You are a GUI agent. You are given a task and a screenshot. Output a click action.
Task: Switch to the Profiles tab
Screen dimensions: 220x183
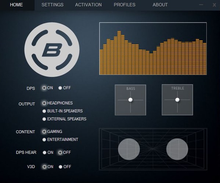pyautogui.click(x=125, y=5)
